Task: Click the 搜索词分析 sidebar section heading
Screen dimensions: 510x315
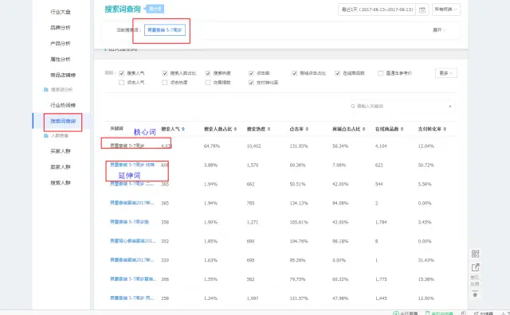Action: (x=62, y=90)
